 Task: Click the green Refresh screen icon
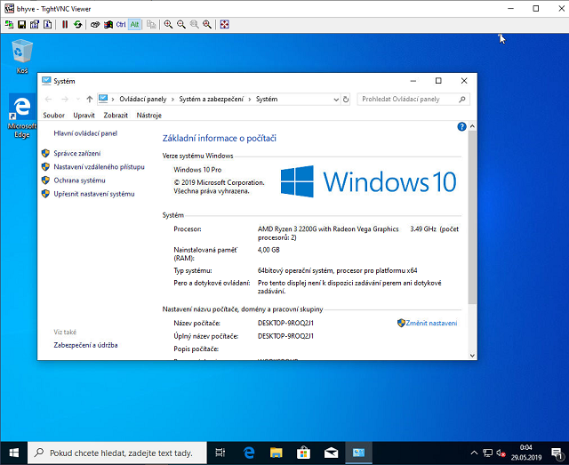(77, 25)
